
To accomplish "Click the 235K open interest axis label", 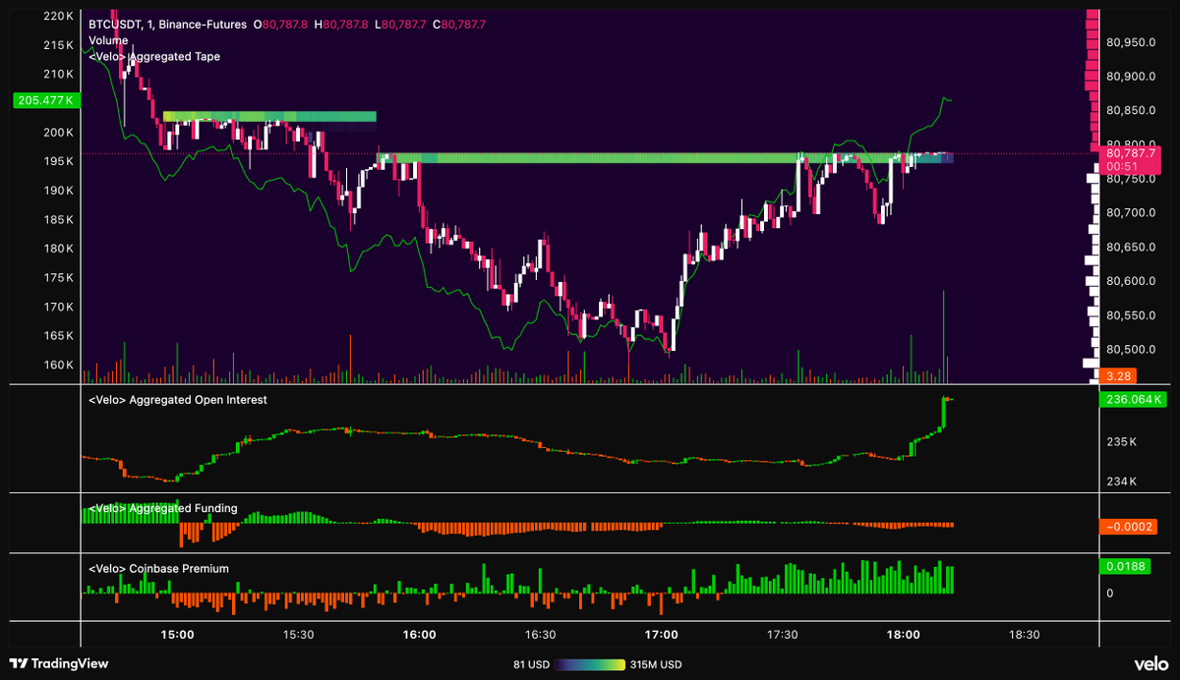I will (1121, 443).
